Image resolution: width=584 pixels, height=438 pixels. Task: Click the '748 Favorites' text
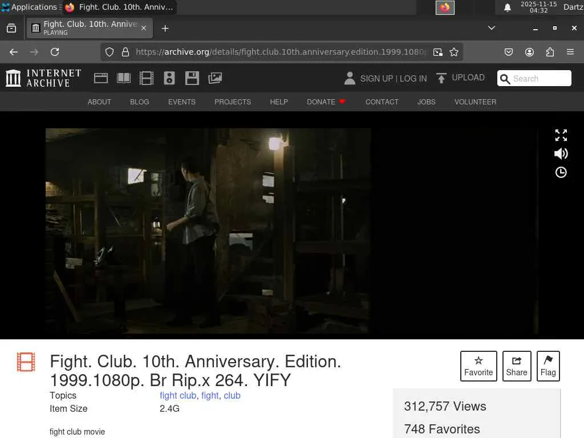[x=442, y=429]
